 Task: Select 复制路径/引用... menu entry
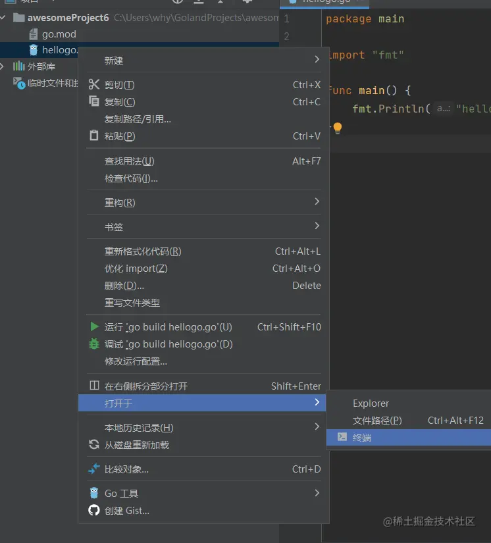tap(203, 119)
